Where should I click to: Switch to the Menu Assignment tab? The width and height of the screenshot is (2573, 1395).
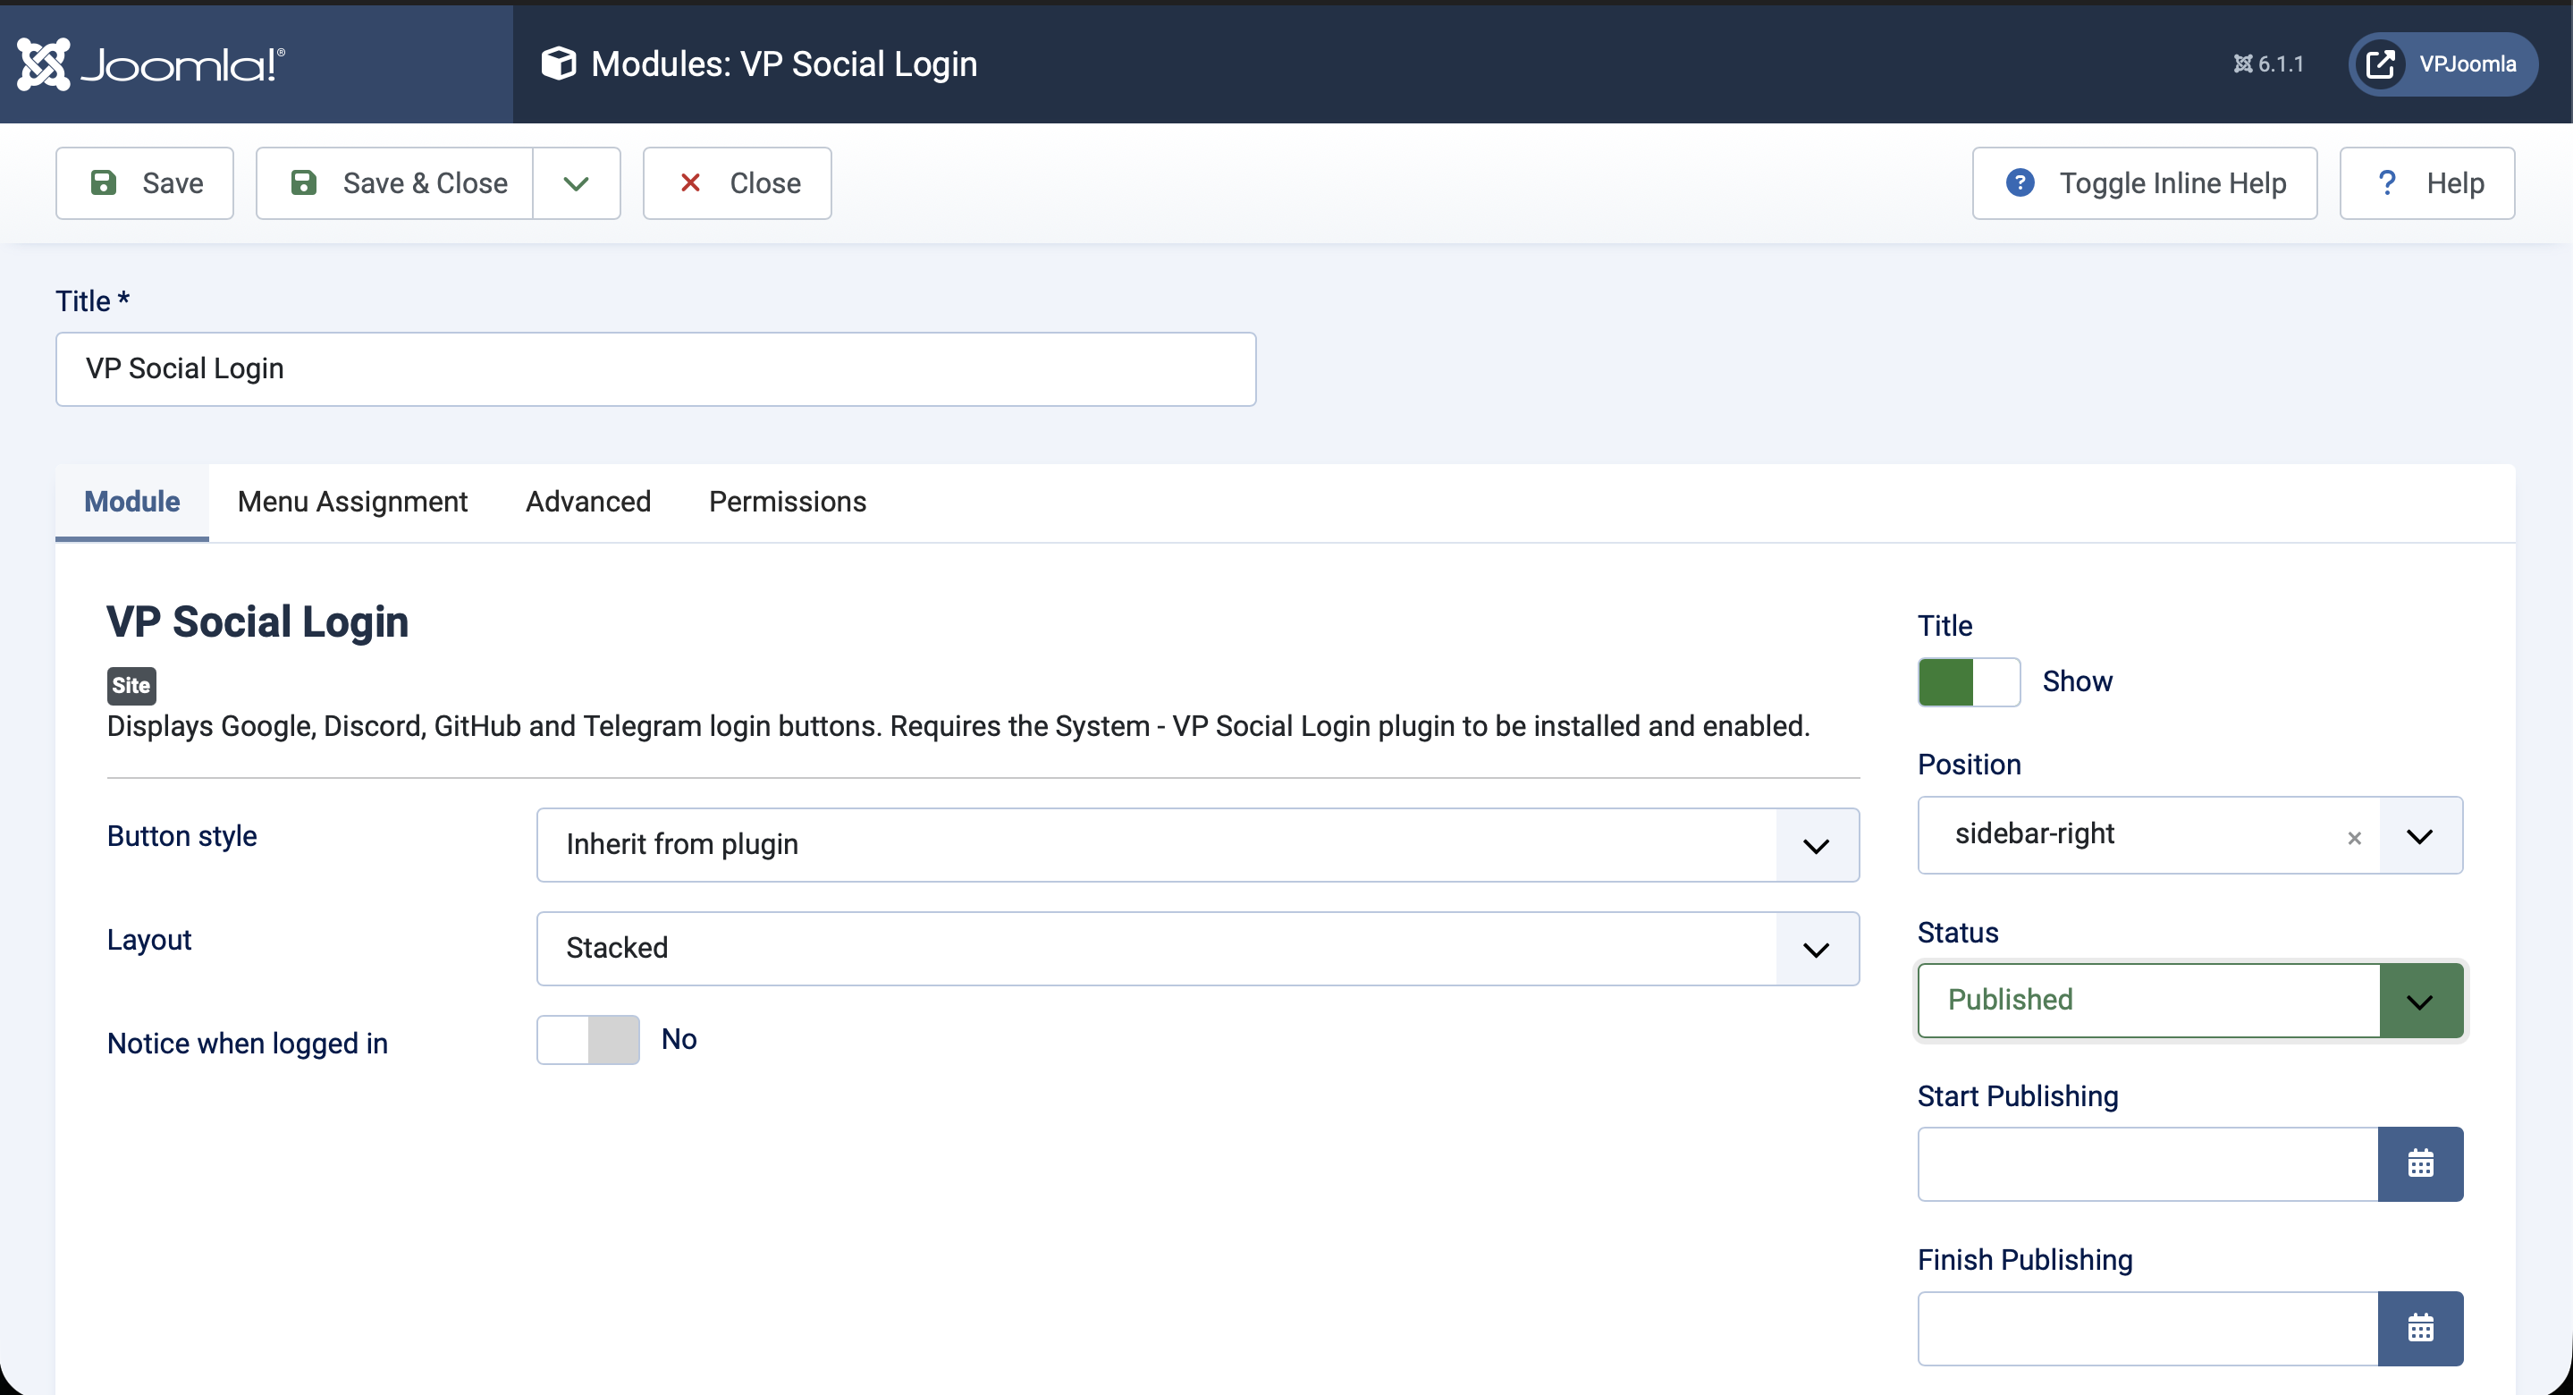[352, 502]
